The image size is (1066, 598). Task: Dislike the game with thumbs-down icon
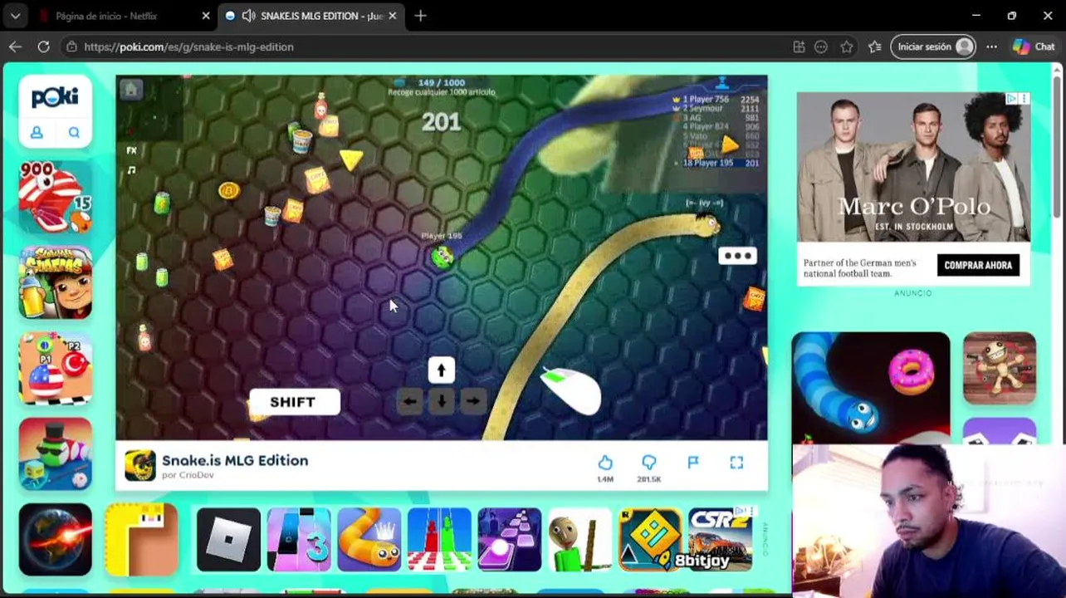pyautogui.click(x=648, y=463)
